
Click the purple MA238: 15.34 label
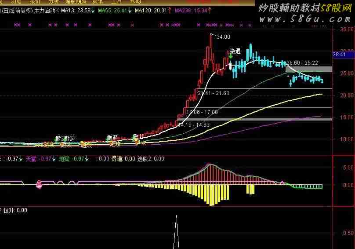[x=191, y=11]
